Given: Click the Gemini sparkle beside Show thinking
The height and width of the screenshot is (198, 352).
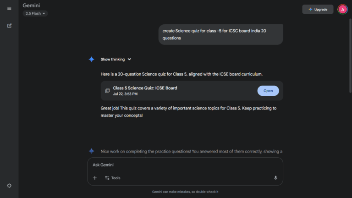Looking at the screenshot, I should pos(92,60).
